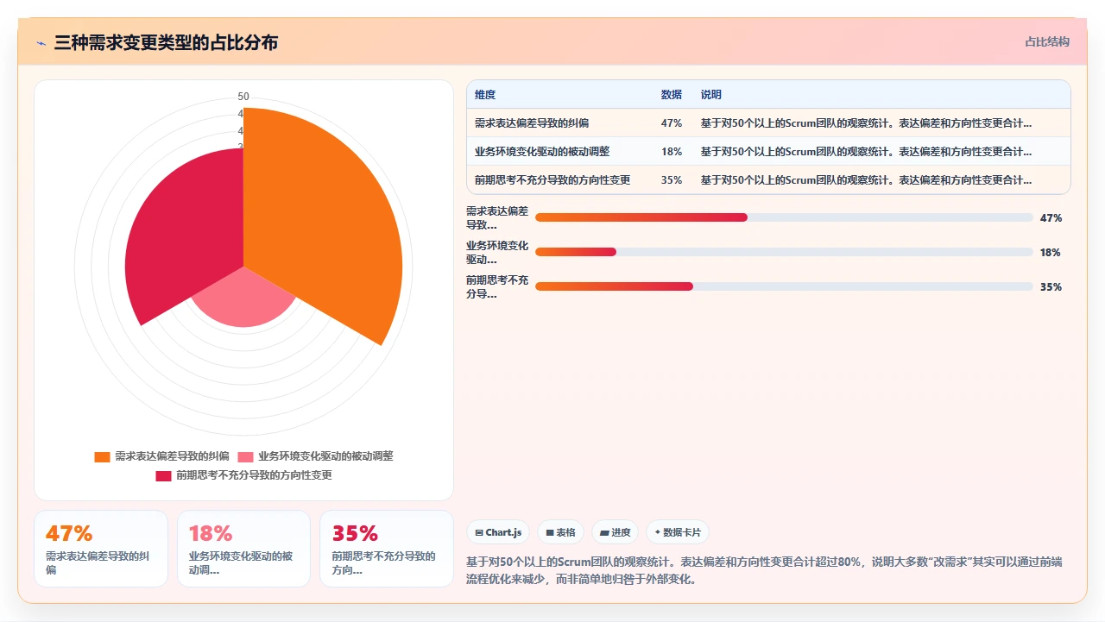Viewport: 1105px width, 622px height.
Task: Click the 47% progress bar for 需求表达偏差
Action: point(784,217)
